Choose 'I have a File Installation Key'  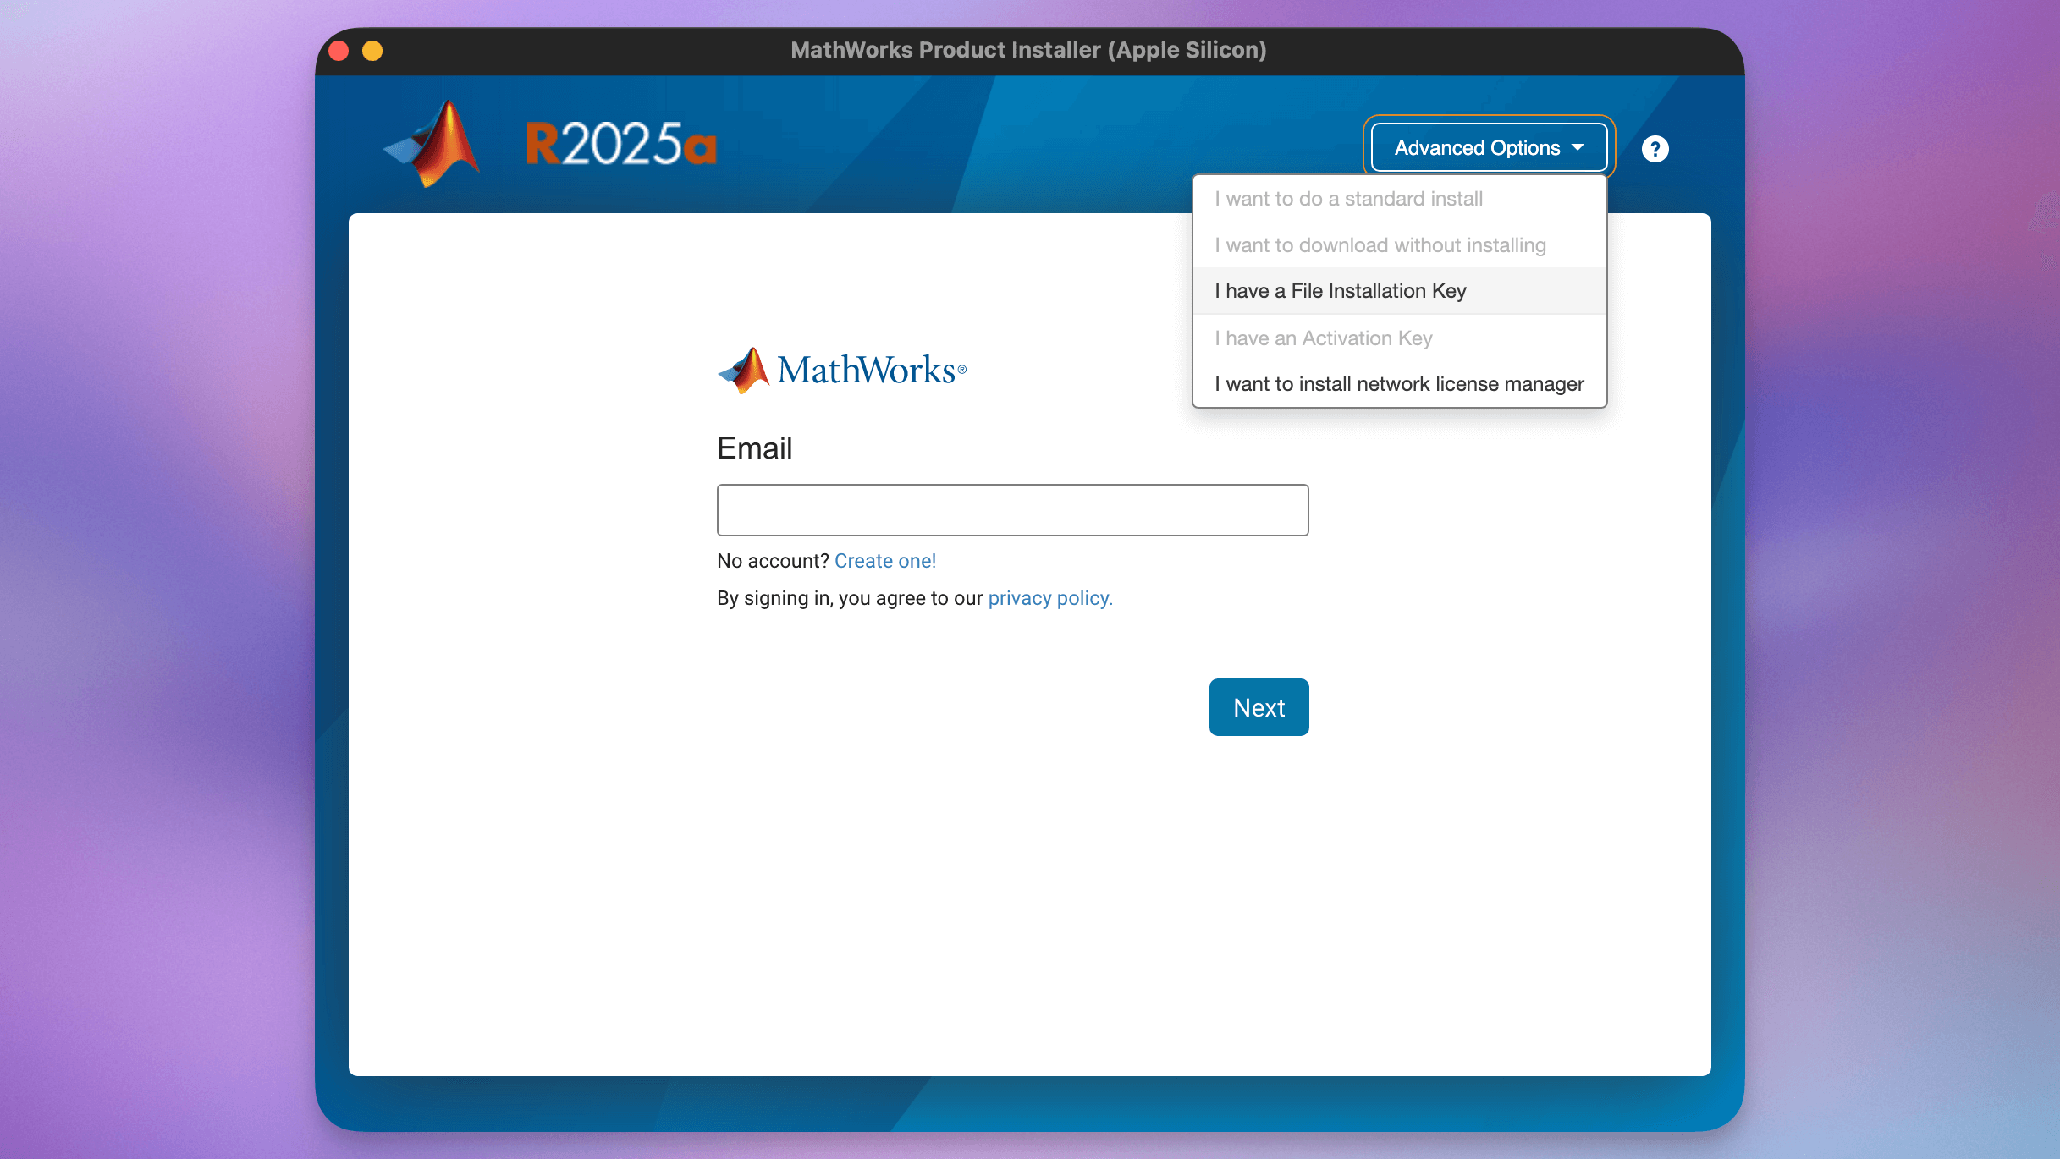(x=1399, y=291)
